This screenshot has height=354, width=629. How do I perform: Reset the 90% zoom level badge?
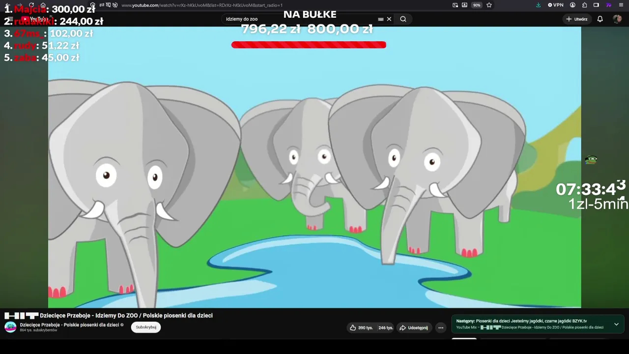point(476,5)
